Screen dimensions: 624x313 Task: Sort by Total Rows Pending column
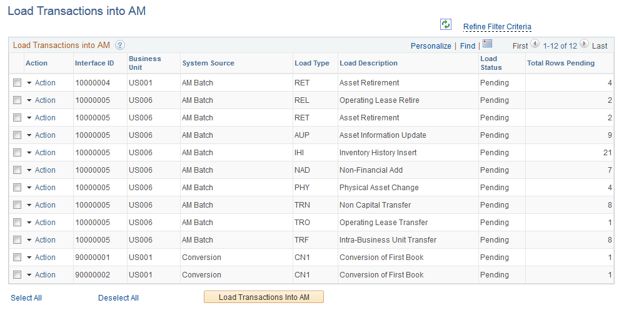click(x=561, y=63)
